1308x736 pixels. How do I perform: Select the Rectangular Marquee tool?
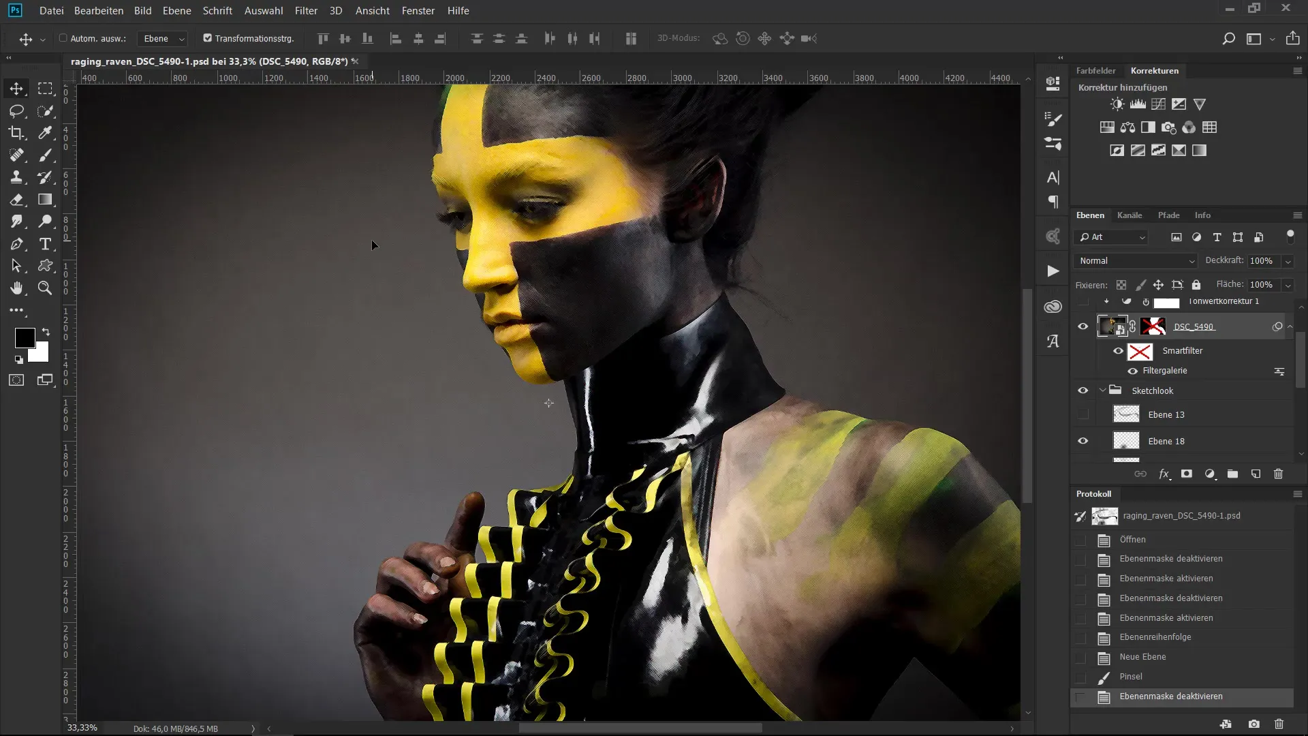(45, 89)
